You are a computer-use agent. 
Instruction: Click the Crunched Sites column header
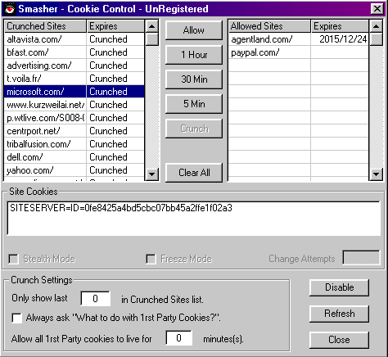[45, 26]
